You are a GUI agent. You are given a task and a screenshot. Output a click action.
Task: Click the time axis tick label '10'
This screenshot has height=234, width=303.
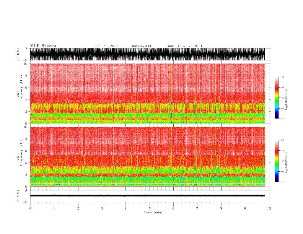point(269,208)
